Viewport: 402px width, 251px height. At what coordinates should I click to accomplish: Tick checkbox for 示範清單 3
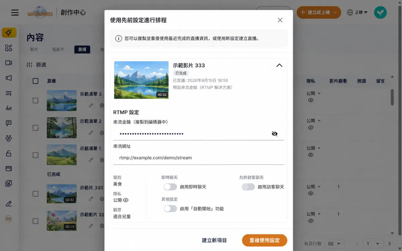tap(36, 100)
